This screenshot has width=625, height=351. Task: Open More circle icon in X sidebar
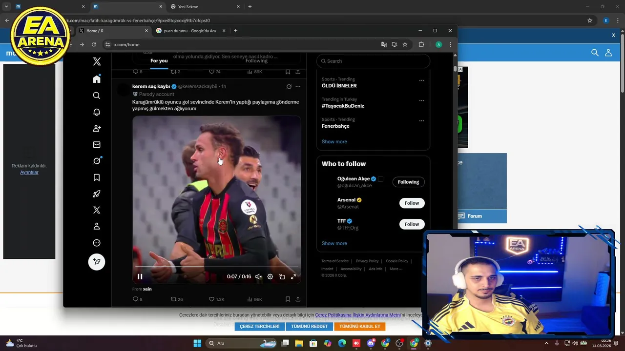tap(97, 243)
